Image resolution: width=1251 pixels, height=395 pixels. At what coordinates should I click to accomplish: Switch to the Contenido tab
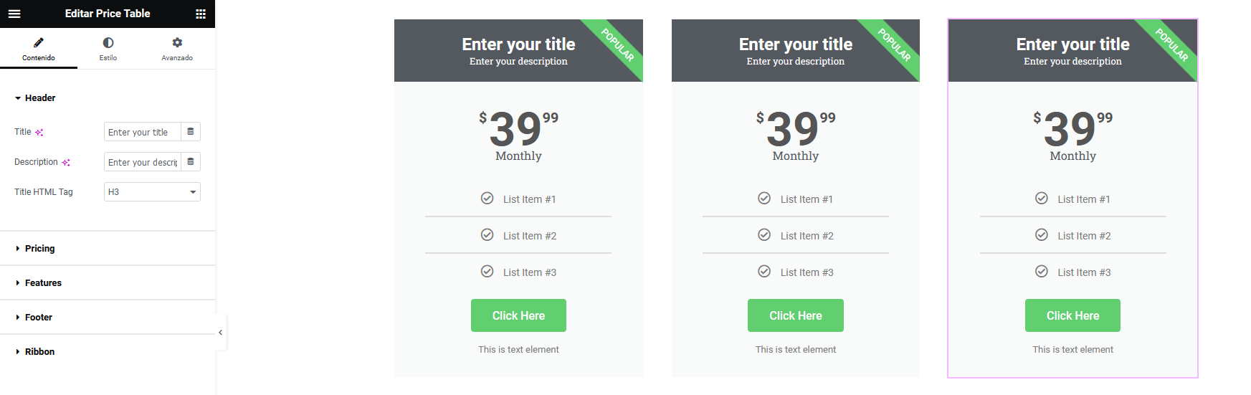click(39, 49)
